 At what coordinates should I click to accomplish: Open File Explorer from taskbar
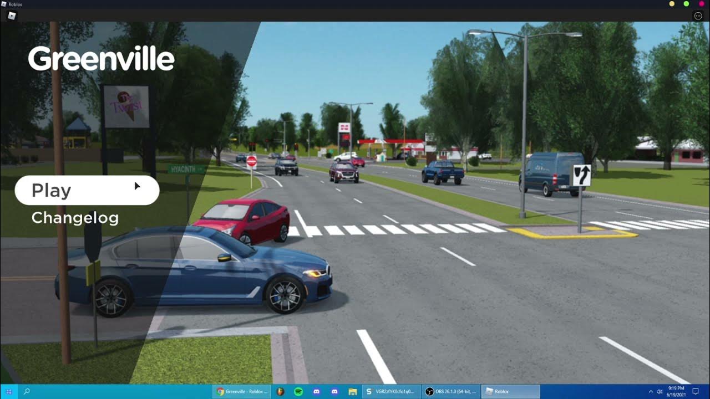coord(352,392)
